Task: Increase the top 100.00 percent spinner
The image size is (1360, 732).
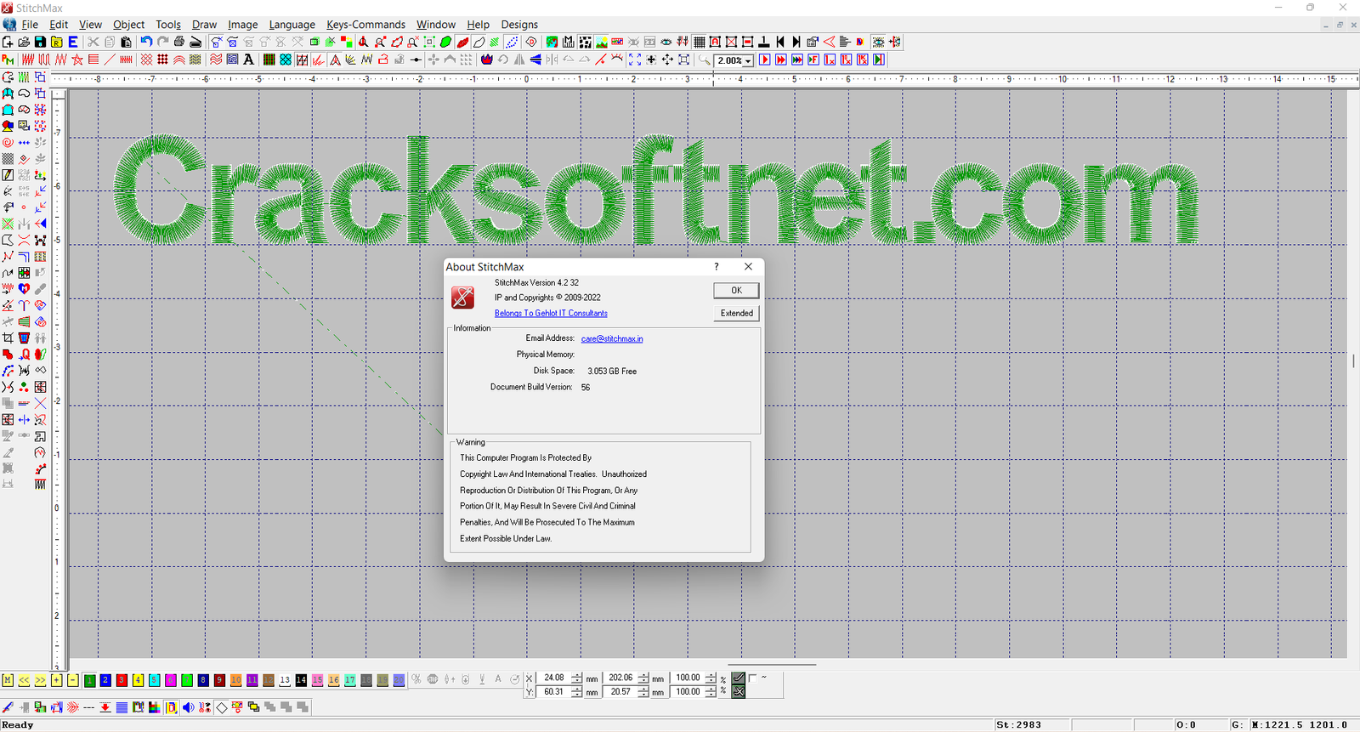Action: 711,675
